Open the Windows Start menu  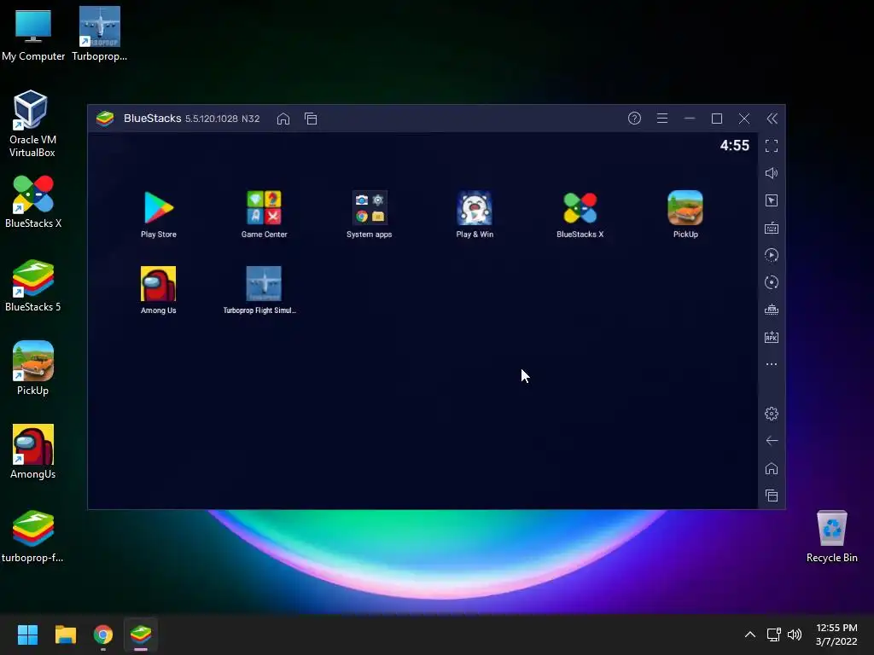click(x=27, y=635)
